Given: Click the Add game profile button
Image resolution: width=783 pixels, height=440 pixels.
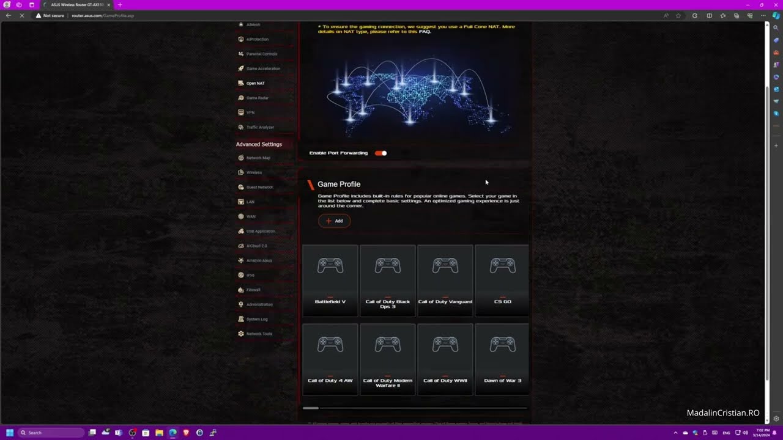Looking at the screenshot, I should 334,221.
